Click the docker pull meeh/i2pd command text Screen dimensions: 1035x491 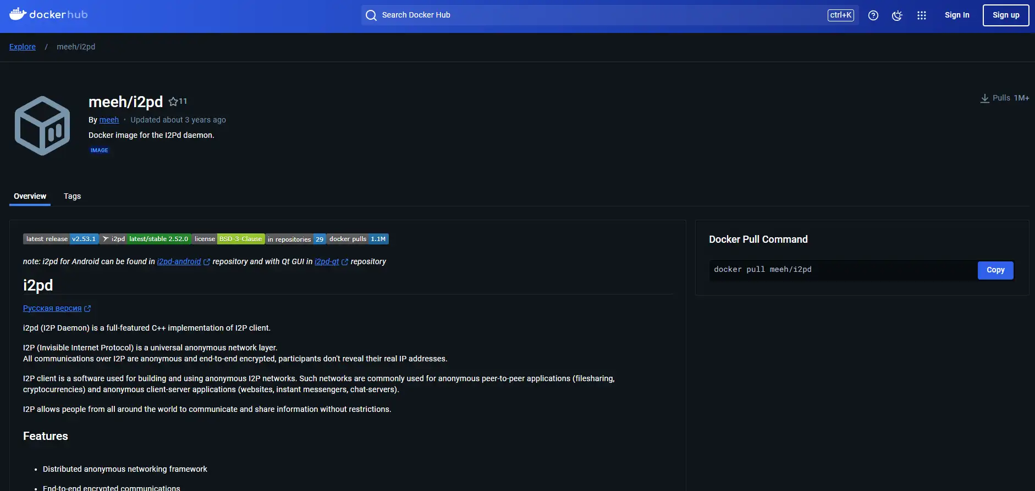click(x=762, y=270)
